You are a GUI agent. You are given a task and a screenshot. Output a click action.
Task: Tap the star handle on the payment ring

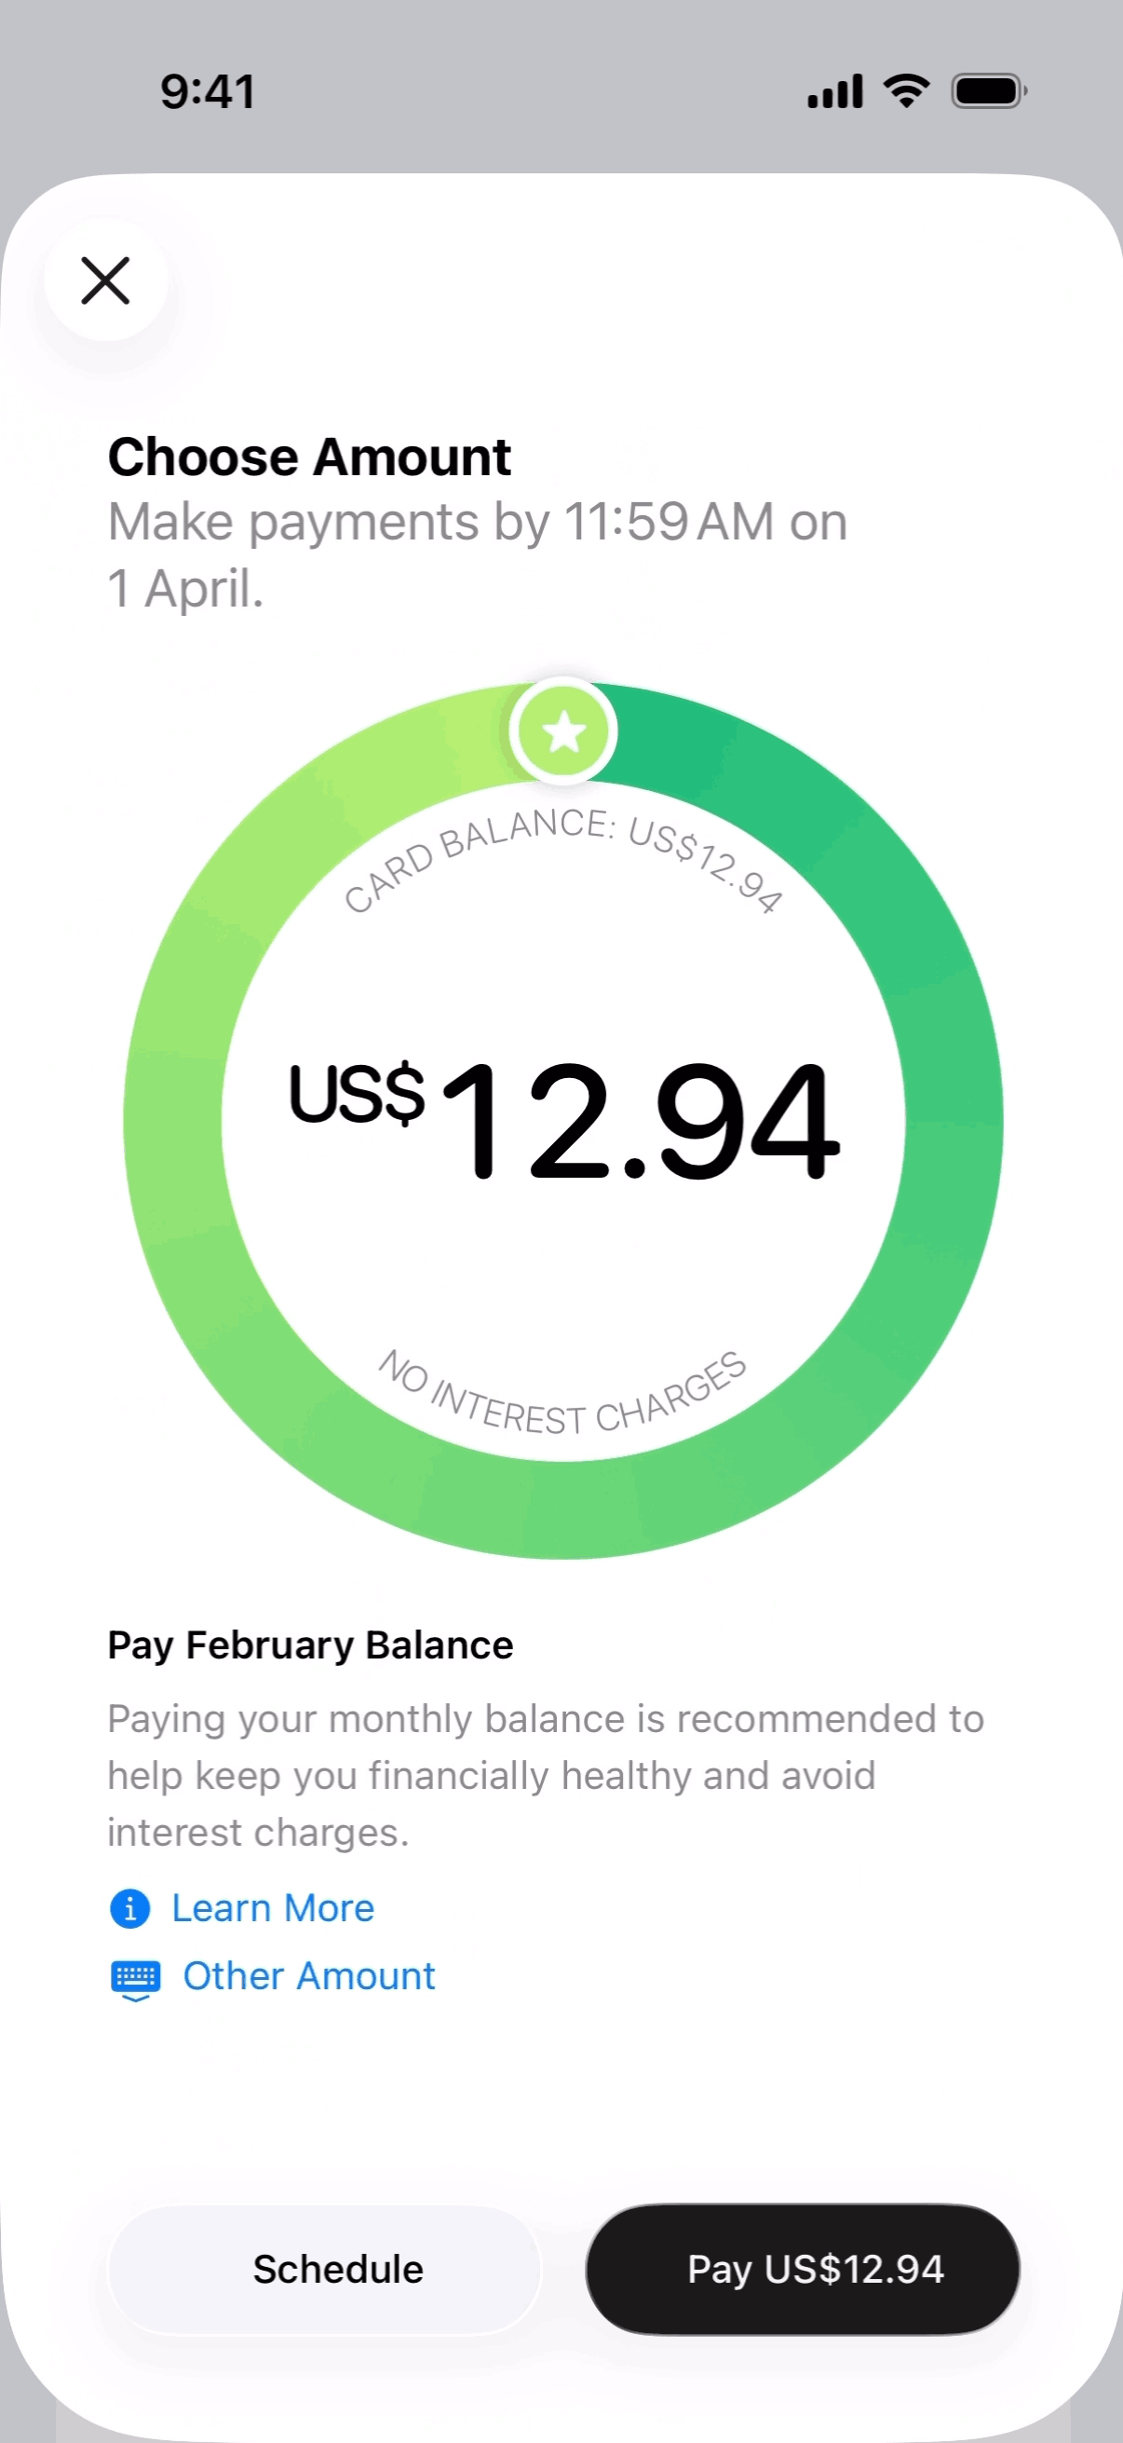[x=564, y=731]
